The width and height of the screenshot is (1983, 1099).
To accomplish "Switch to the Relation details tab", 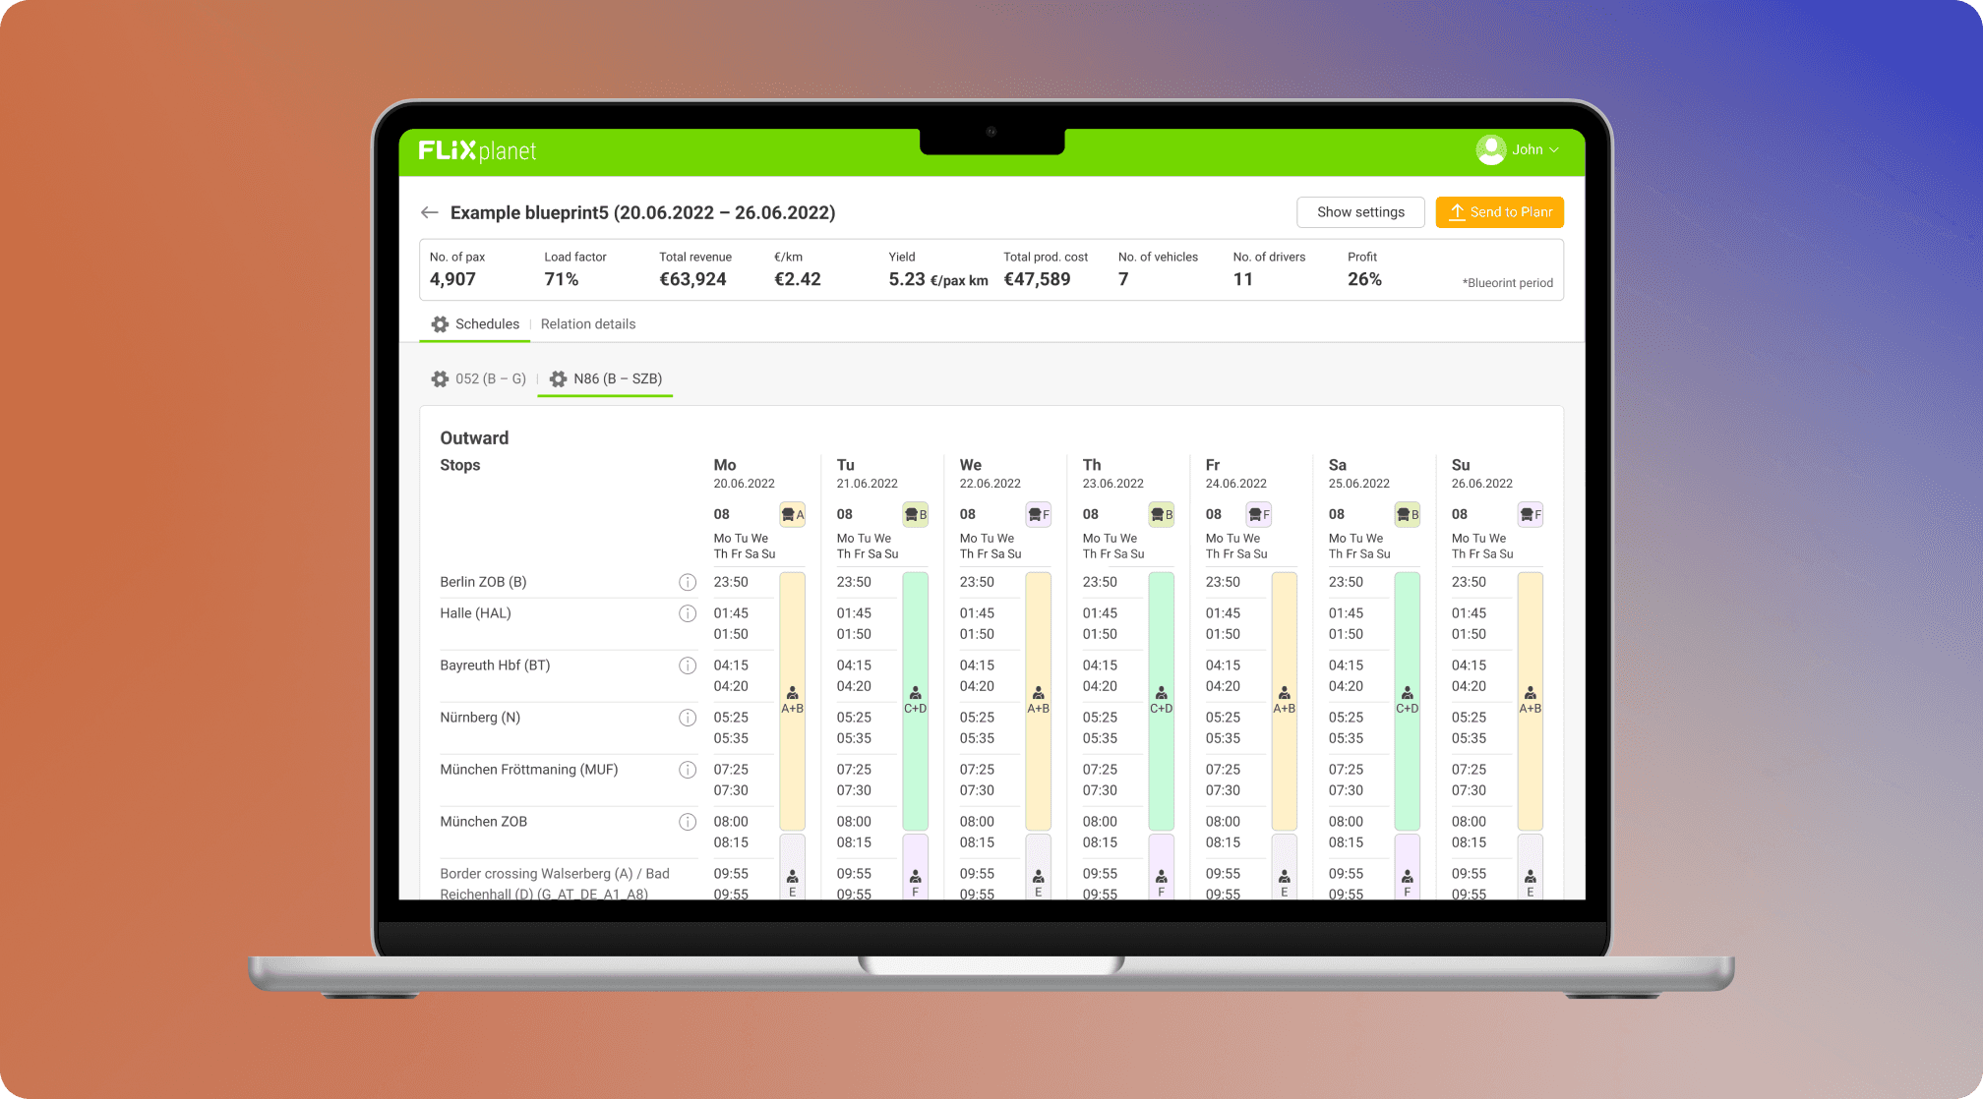I will [x=588, y=324].
